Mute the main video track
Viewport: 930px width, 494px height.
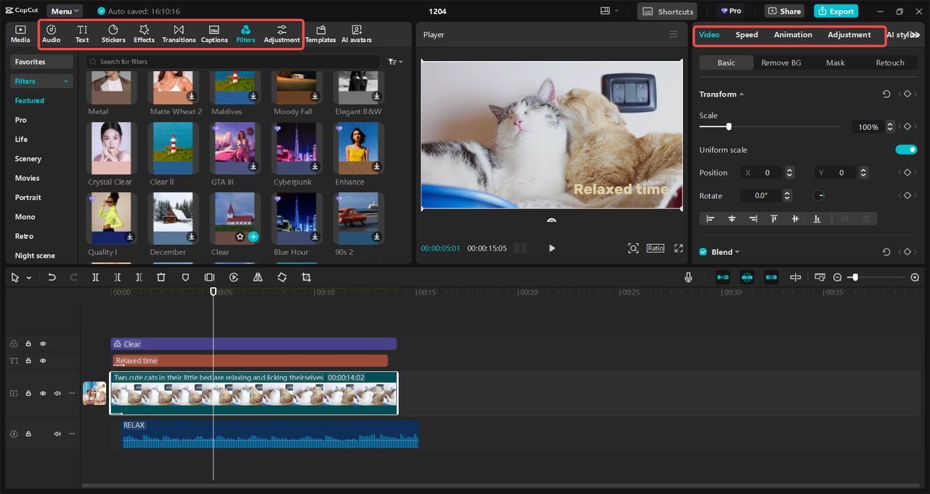click(57, 393)
